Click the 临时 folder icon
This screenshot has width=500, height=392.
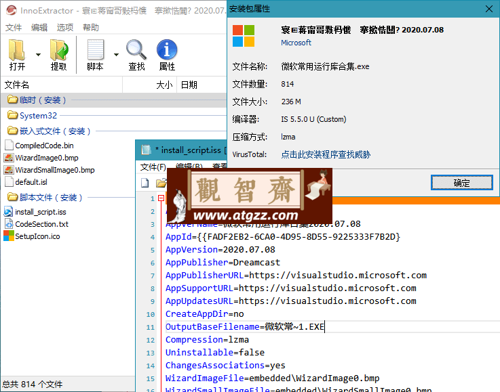(x=12, y=100)
